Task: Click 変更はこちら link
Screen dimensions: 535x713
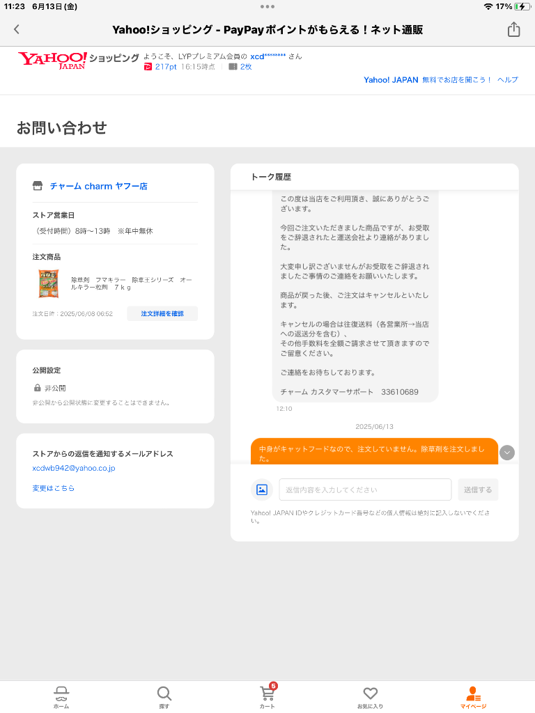Action: click(x=53, y=488)
